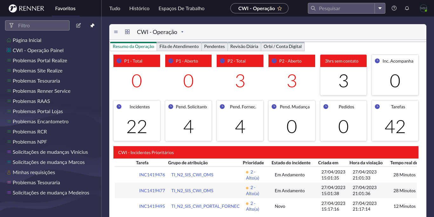Open the Histórico menu

139,9
